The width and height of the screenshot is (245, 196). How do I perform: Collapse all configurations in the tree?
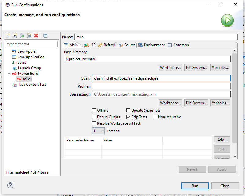45,36
